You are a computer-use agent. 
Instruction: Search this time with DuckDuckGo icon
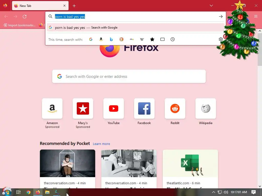click(122, 39)
